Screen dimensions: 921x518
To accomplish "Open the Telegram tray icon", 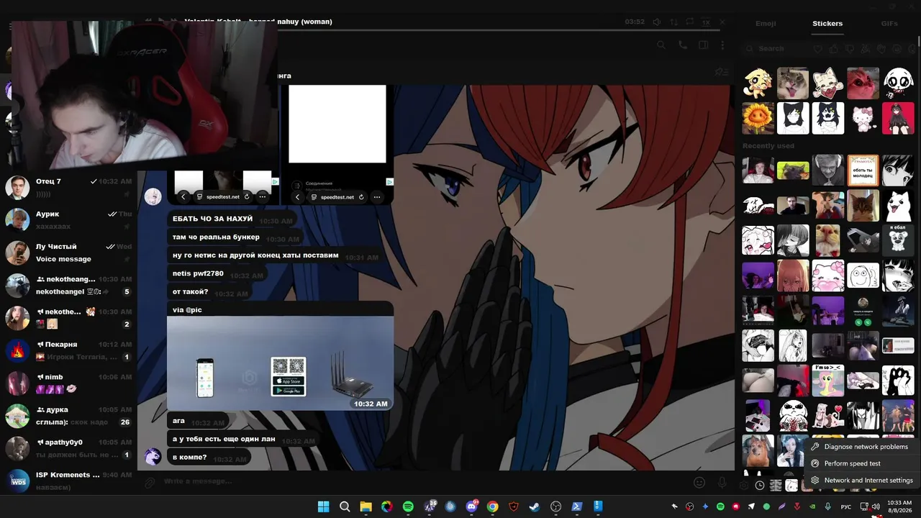I will 751,506.
